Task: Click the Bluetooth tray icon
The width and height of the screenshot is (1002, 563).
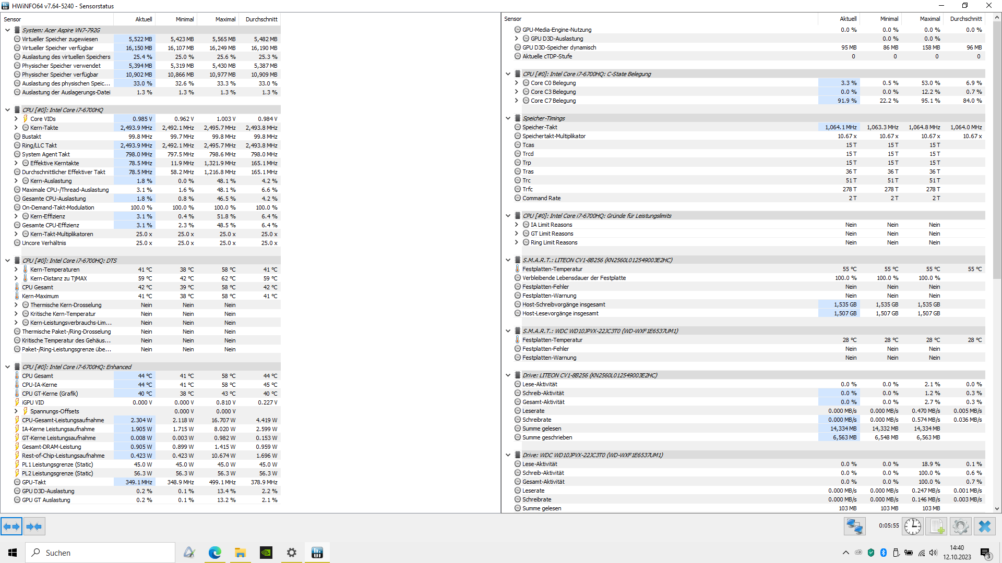Action: [x=884, y=553]
